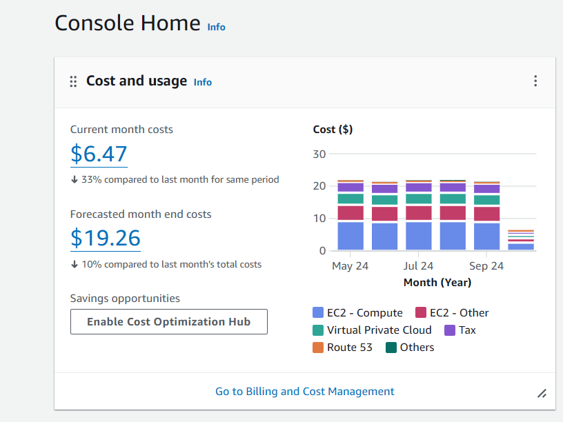
Task: Open the Info link next to Console Home
Action: click(216, 28)
